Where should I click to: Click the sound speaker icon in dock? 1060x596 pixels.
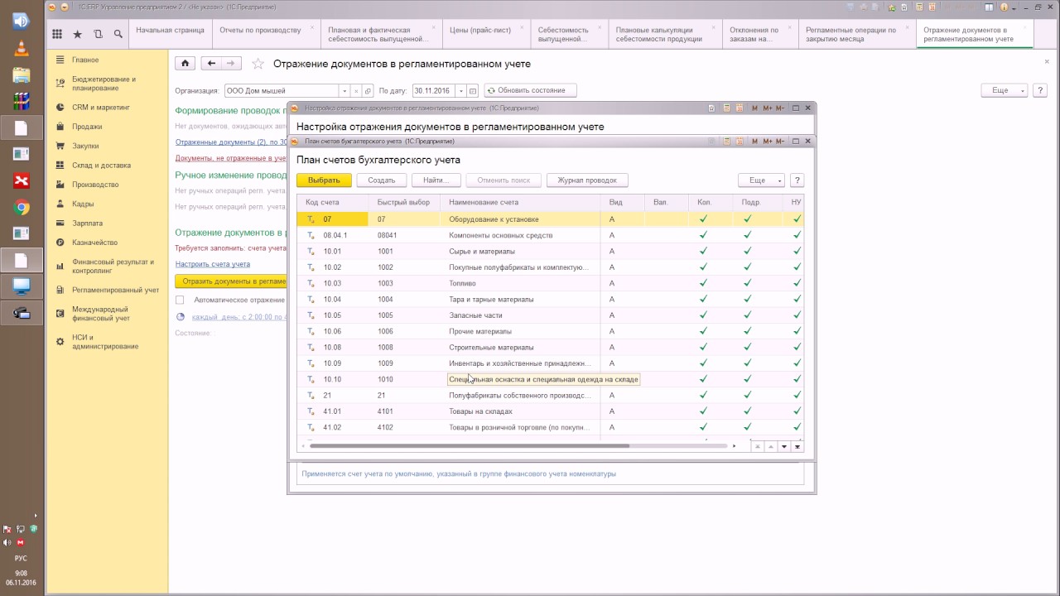click(22, 21)
